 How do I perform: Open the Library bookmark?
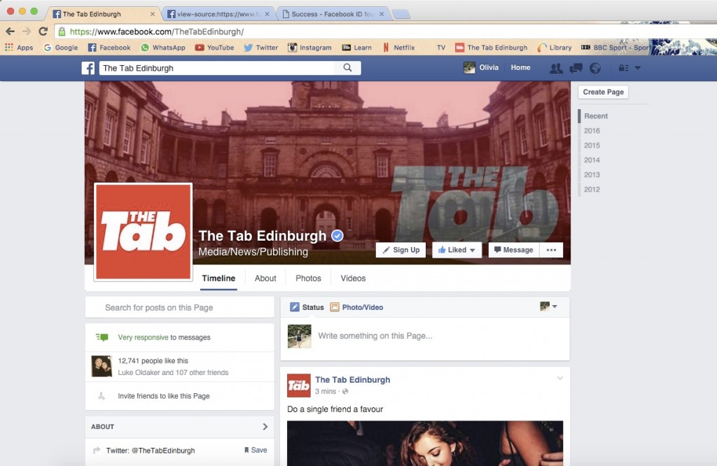click(x=555, y=47)
